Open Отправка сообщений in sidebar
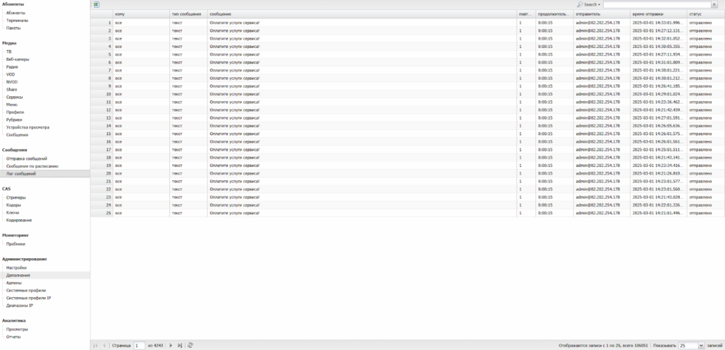 (x=26, y=158)
